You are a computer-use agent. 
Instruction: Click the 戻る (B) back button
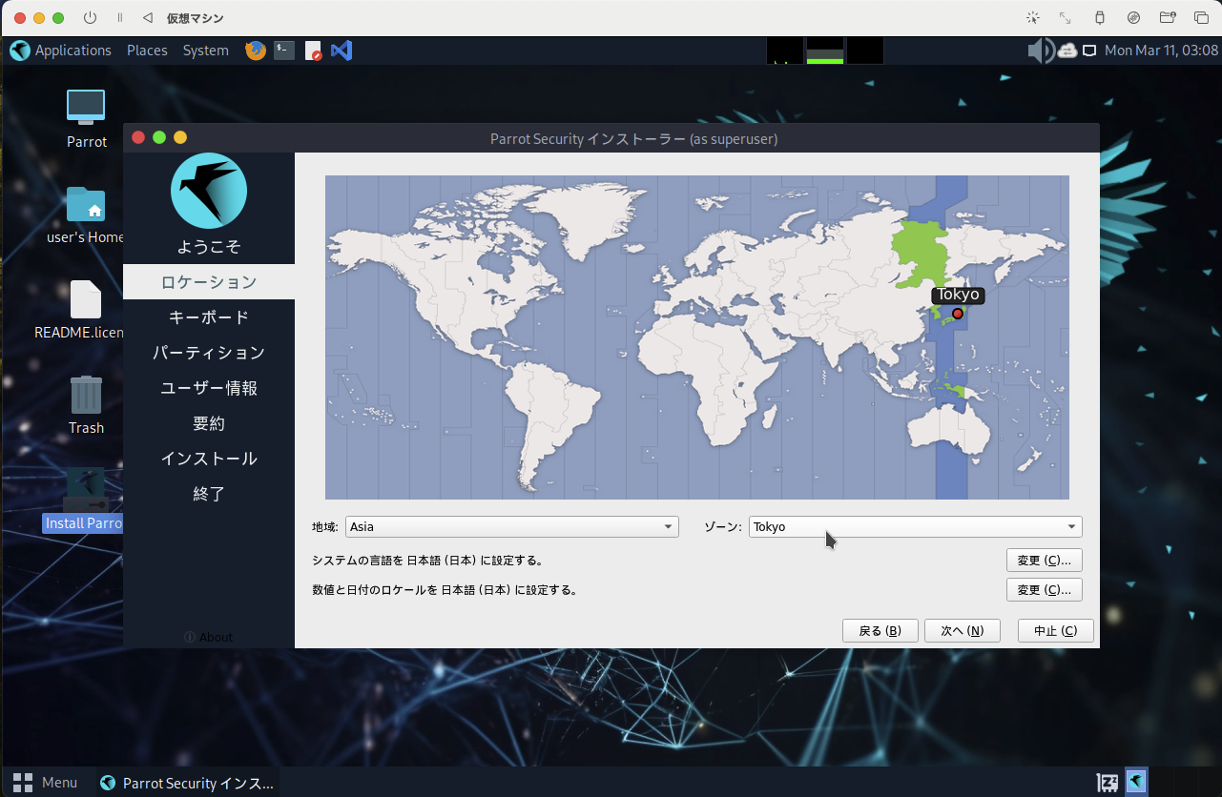[x=880, y=631]
